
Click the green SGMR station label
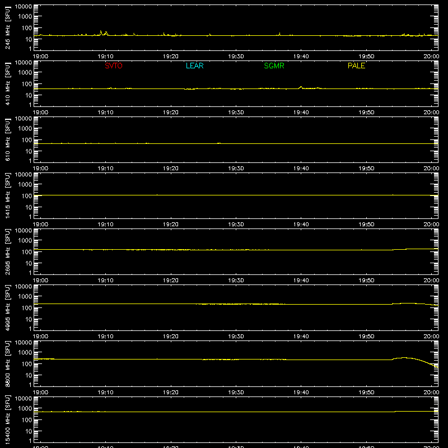click(274, 66)
